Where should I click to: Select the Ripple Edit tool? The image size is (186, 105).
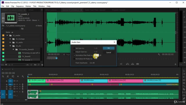[184, 80]
